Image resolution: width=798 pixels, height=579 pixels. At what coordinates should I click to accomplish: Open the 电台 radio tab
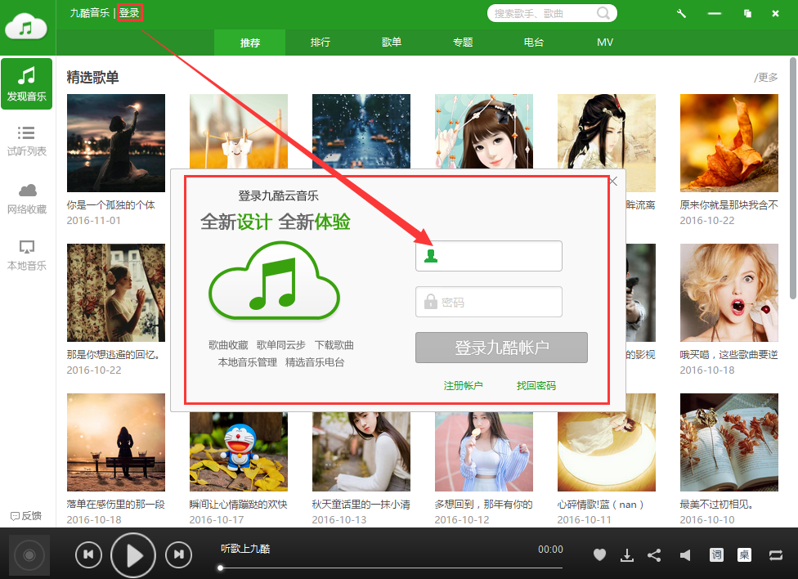pos(534,42)
